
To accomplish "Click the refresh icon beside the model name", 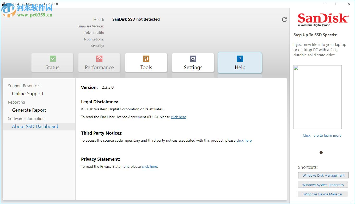I will point(284,20).
